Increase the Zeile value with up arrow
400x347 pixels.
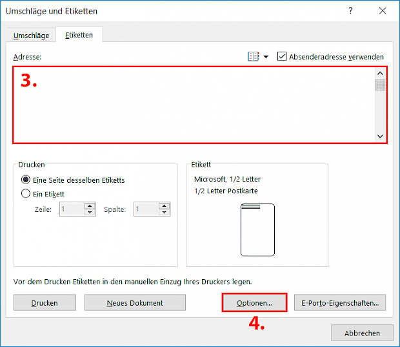[x=90, y=206]
